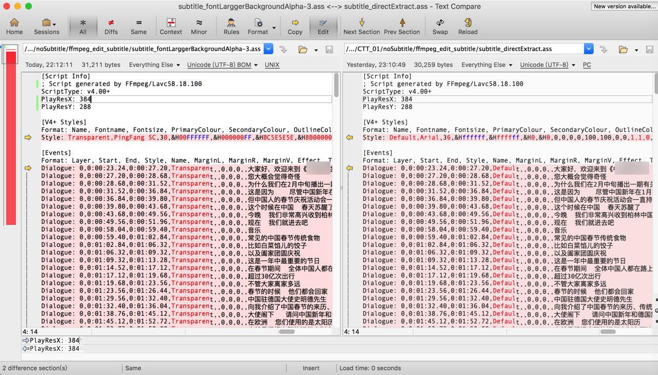Jump to the Next Section
This screenshot has width=658, height=375.
[x=362, y=26]
